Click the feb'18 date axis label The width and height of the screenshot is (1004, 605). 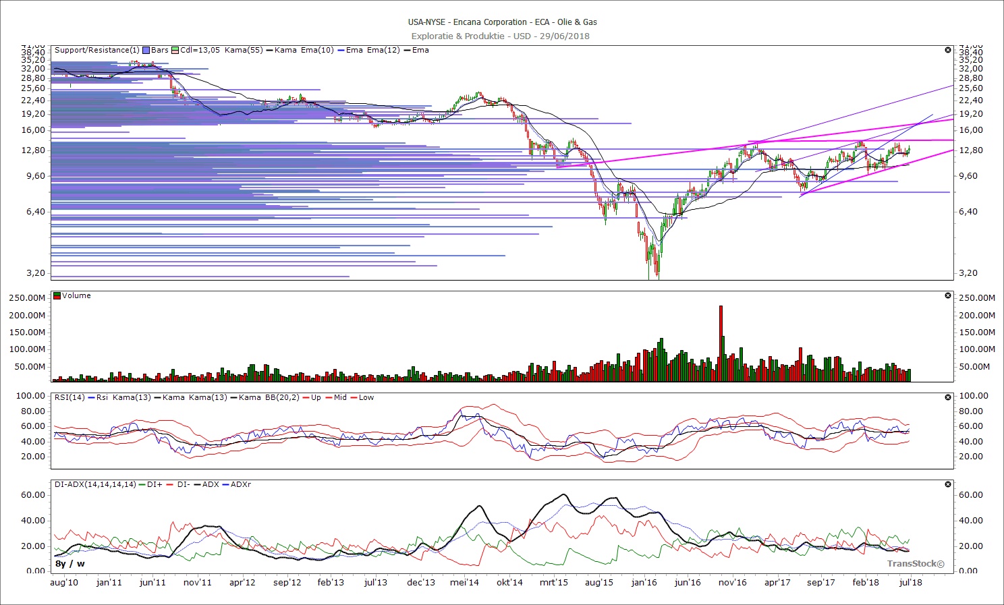tap(866, 582)
